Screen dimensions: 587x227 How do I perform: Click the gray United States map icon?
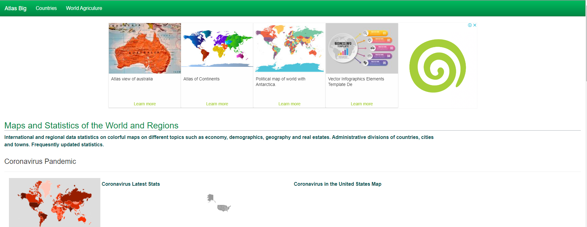coord(219,203)
